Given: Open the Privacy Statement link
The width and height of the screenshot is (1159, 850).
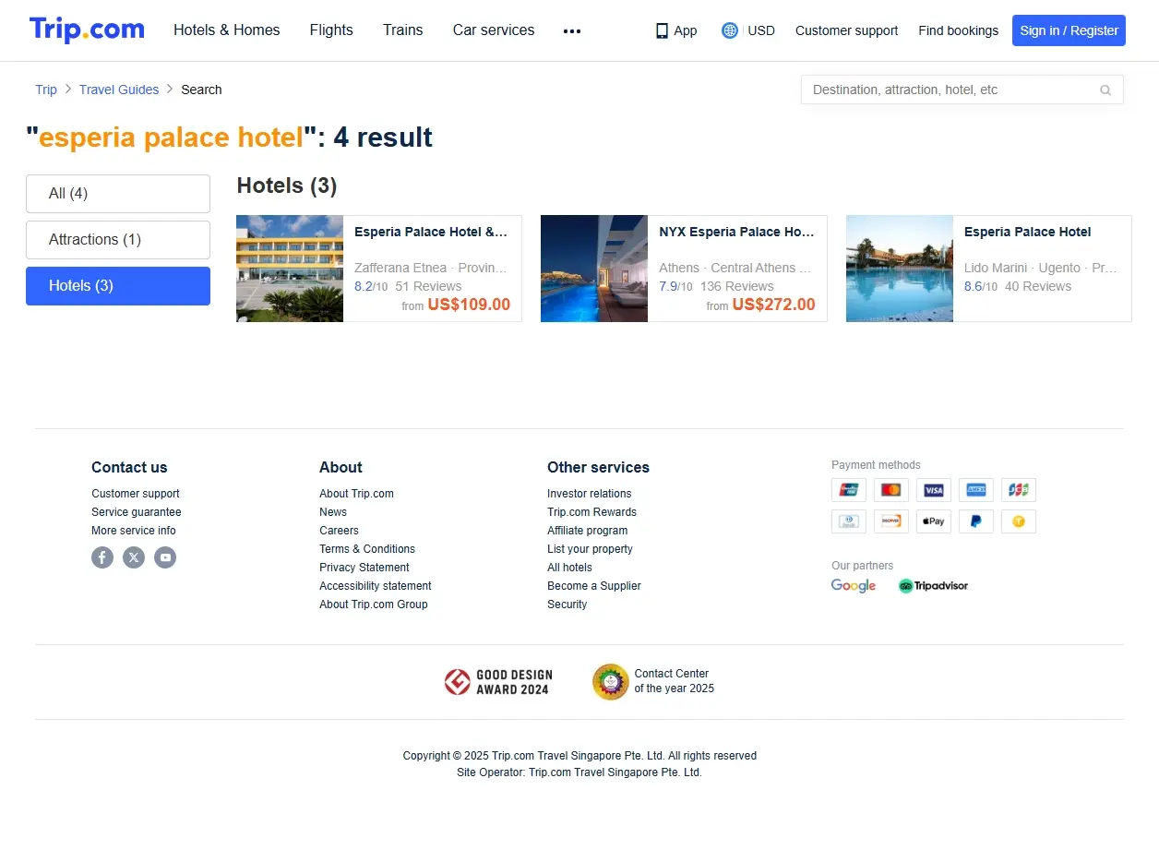Looking at the screenshot, I should point(364,568).
